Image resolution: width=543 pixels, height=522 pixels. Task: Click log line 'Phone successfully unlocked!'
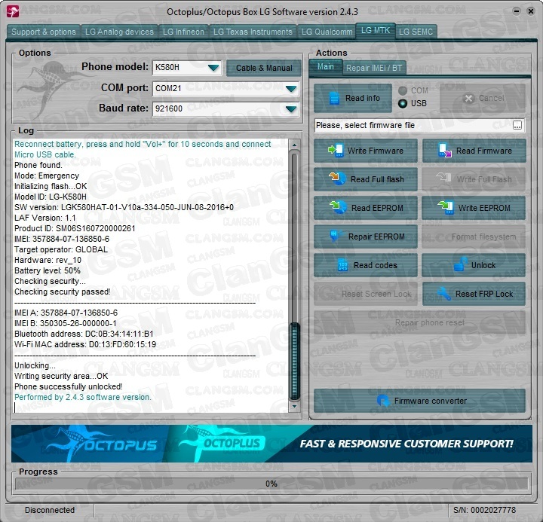(x=68, y=386)
